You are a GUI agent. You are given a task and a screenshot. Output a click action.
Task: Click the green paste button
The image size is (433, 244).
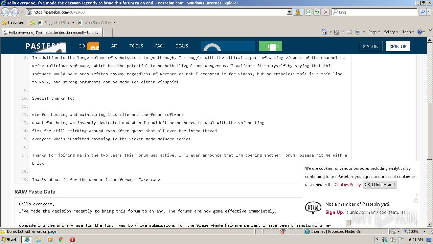[270, 46]
